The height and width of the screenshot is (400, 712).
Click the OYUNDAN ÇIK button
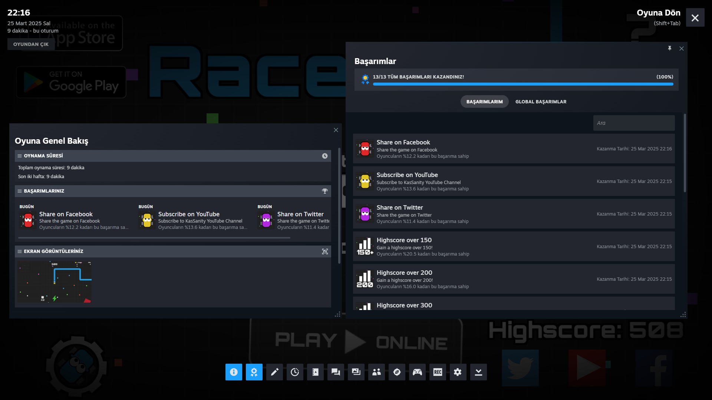31,44
